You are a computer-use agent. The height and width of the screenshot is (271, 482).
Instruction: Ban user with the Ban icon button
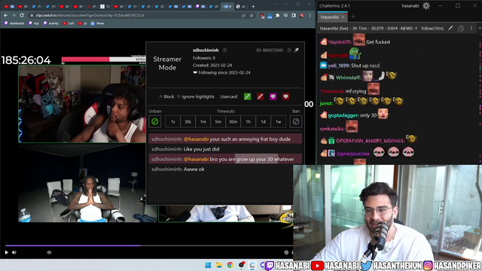(296, 122)
